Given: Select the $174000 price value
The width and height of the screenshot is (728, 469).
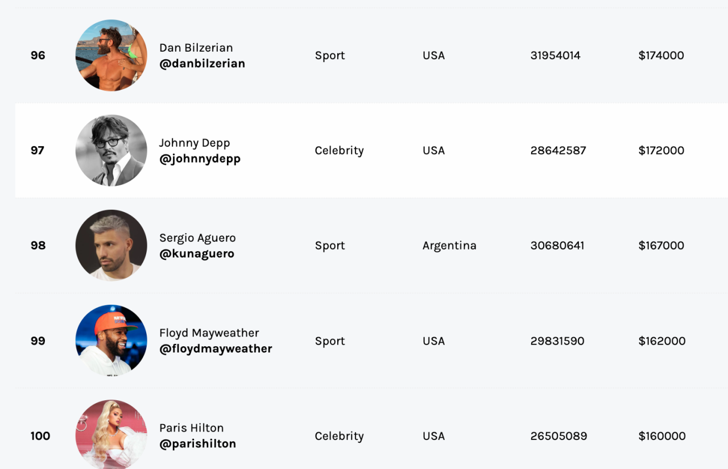Looking at the screenshot, I should [x=661, y=55].
